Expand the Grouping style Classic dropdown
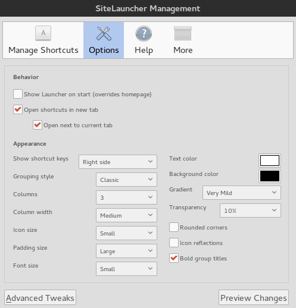Screen dimensions: 296x308 pyautogui.click(x=126, y=180)
